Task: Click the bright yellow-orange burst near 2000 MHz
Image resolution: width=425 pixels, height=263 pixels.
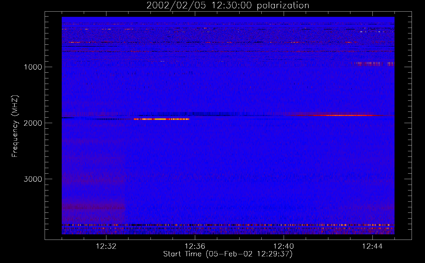Action: (162, 119)
